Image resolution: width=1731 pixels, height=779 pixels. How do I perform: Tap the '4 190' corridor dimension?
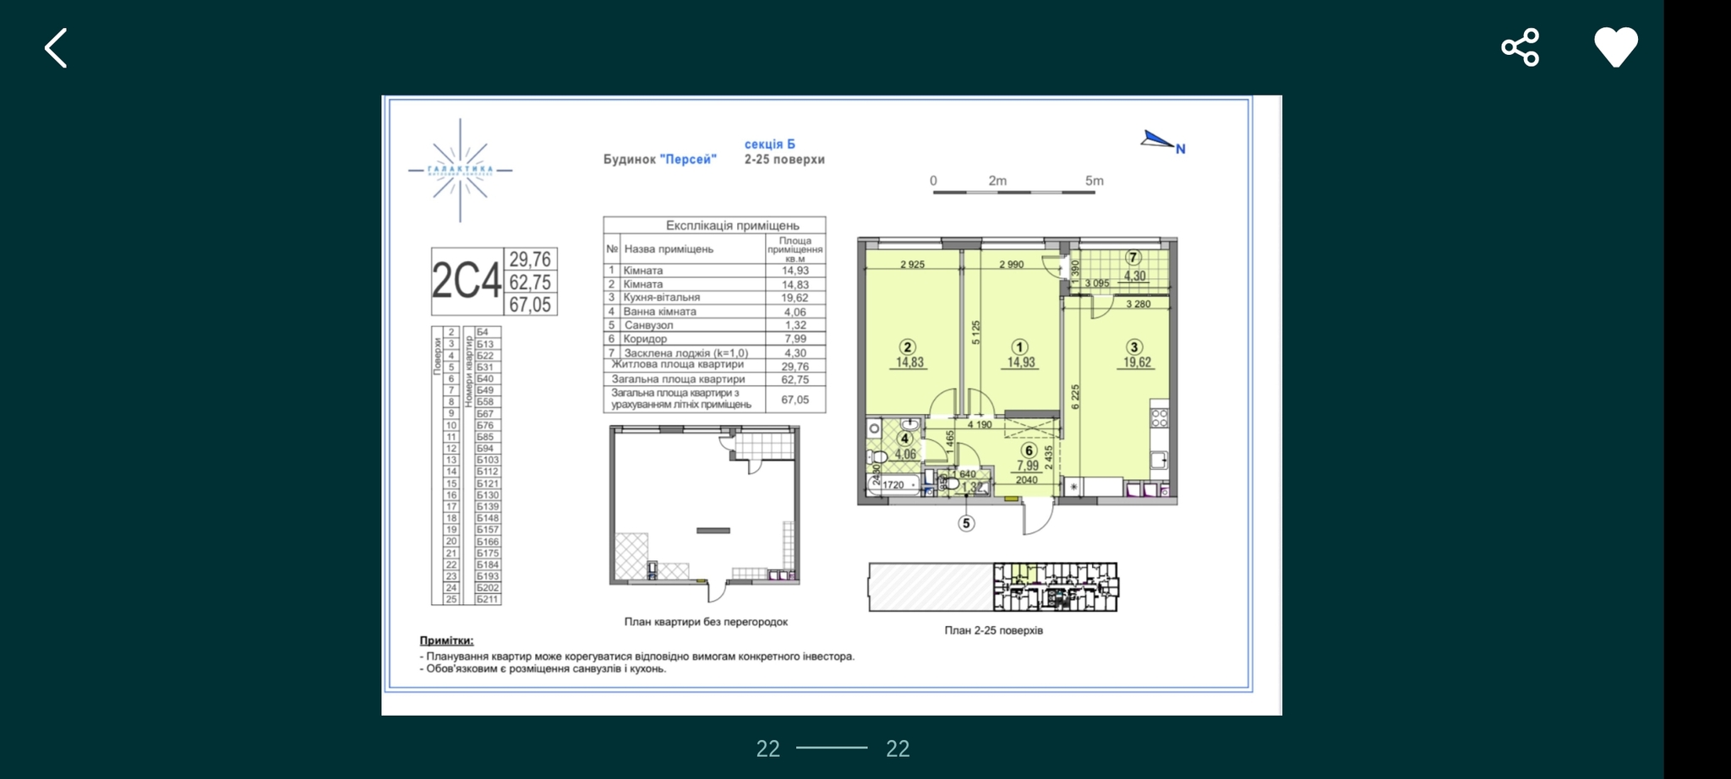click(980, 425)
